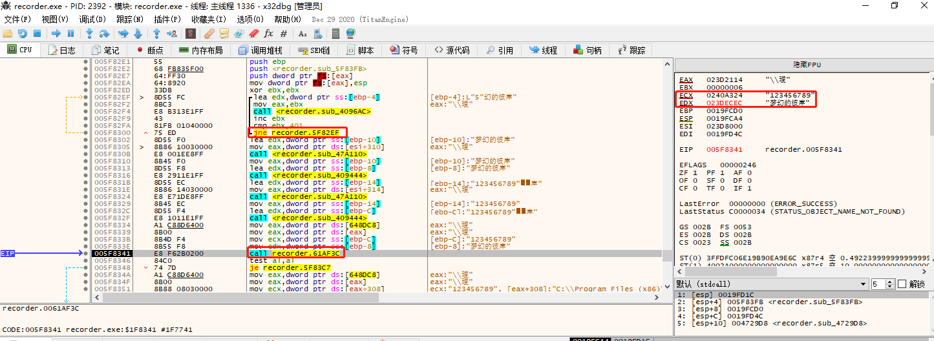Select the jne recorder.5F82EF instruction
Viewport: 934px width, 341px height.
tap(296, 132)
